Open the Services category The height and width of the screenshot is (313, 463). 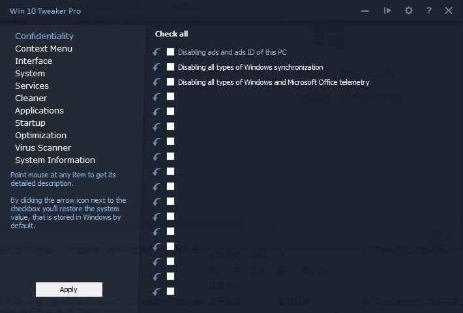(x=32, y=85)
